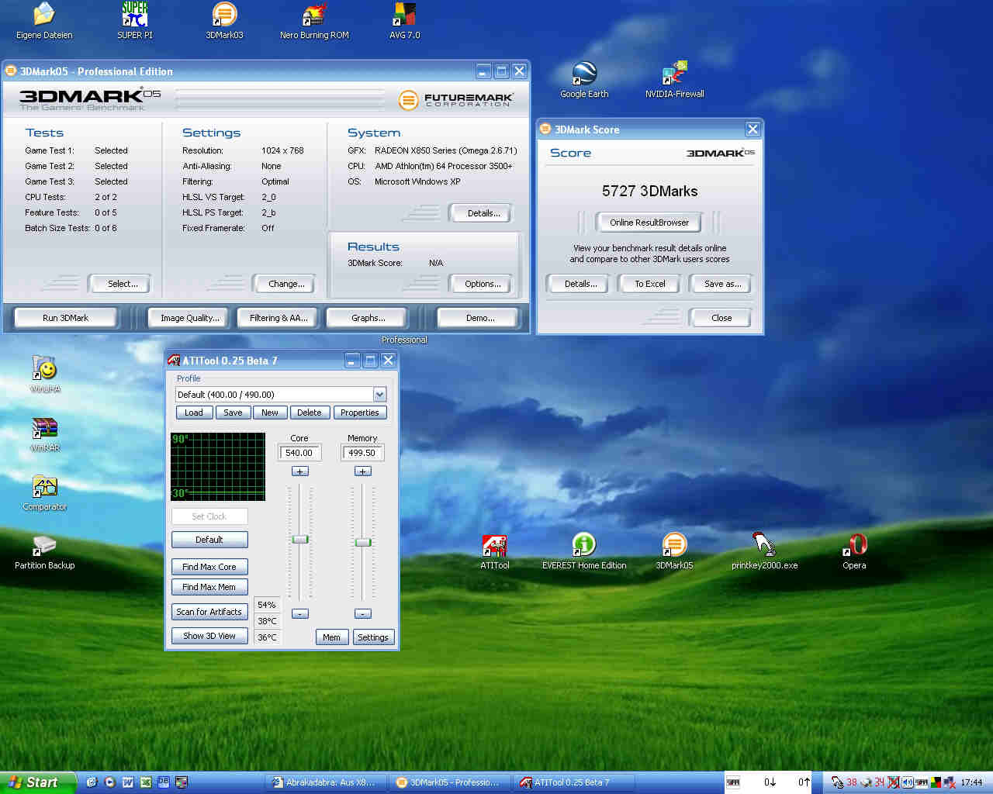This screenshot has width=993, height=794.
Task: Open Image Quality dialog
Action: (190, 318)
